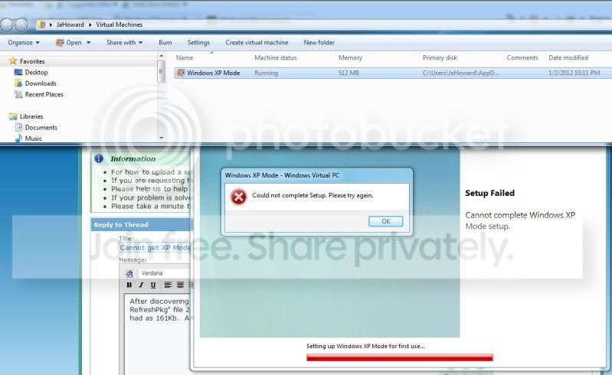Open Desktop in navigation pane
This screenshot has height=375, width=612.
[x=36, y=72]
